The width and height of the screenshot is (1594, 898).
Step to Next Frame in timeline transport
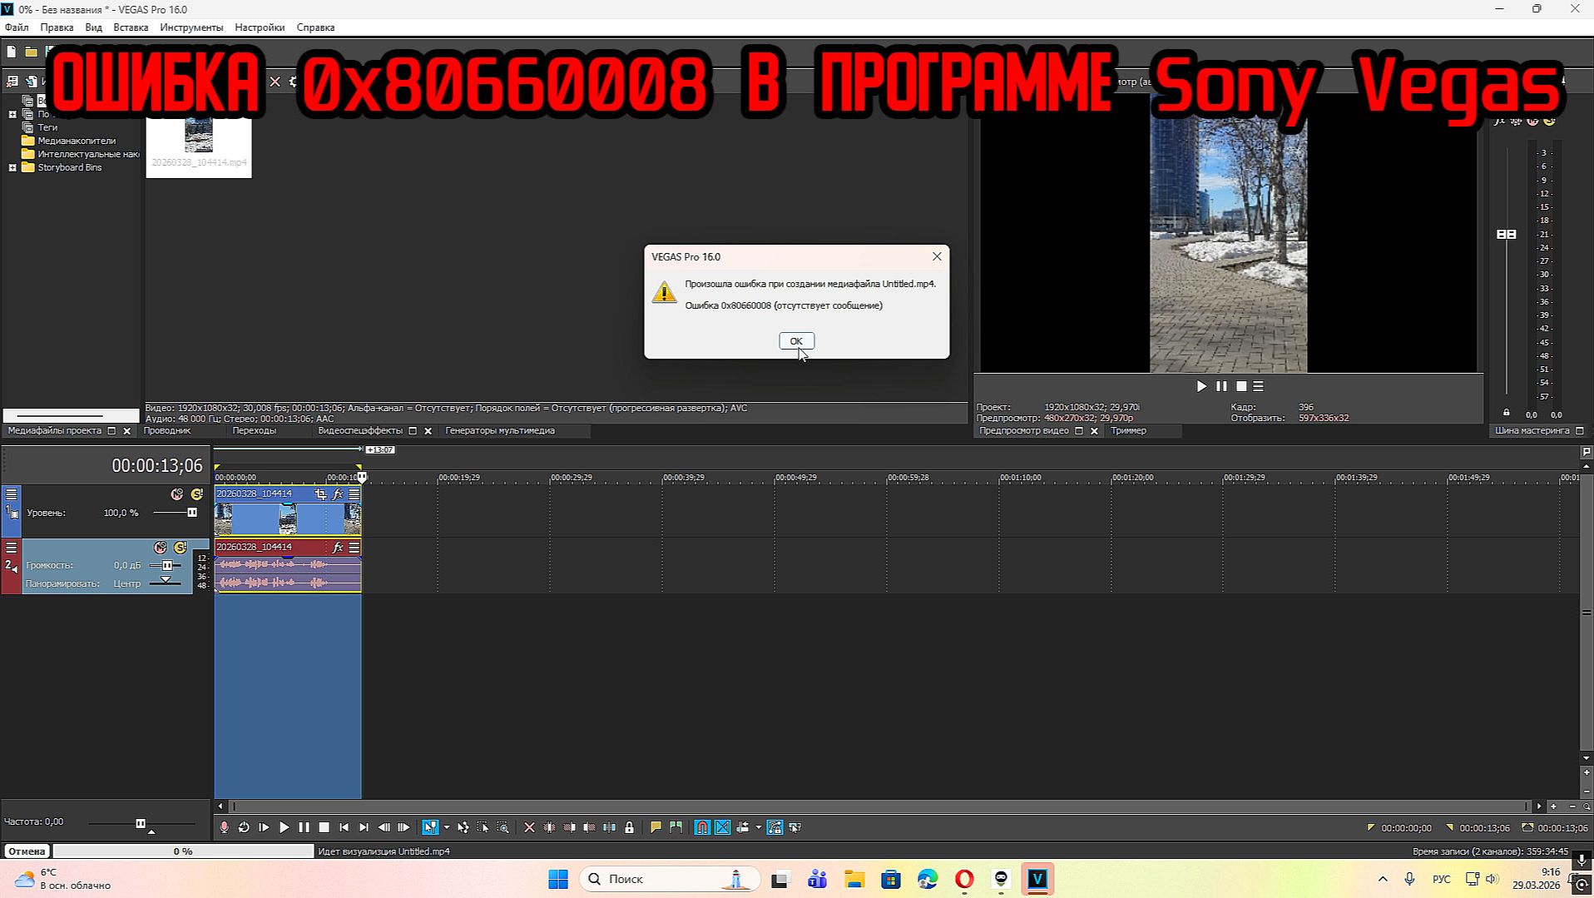click(403, 827)
